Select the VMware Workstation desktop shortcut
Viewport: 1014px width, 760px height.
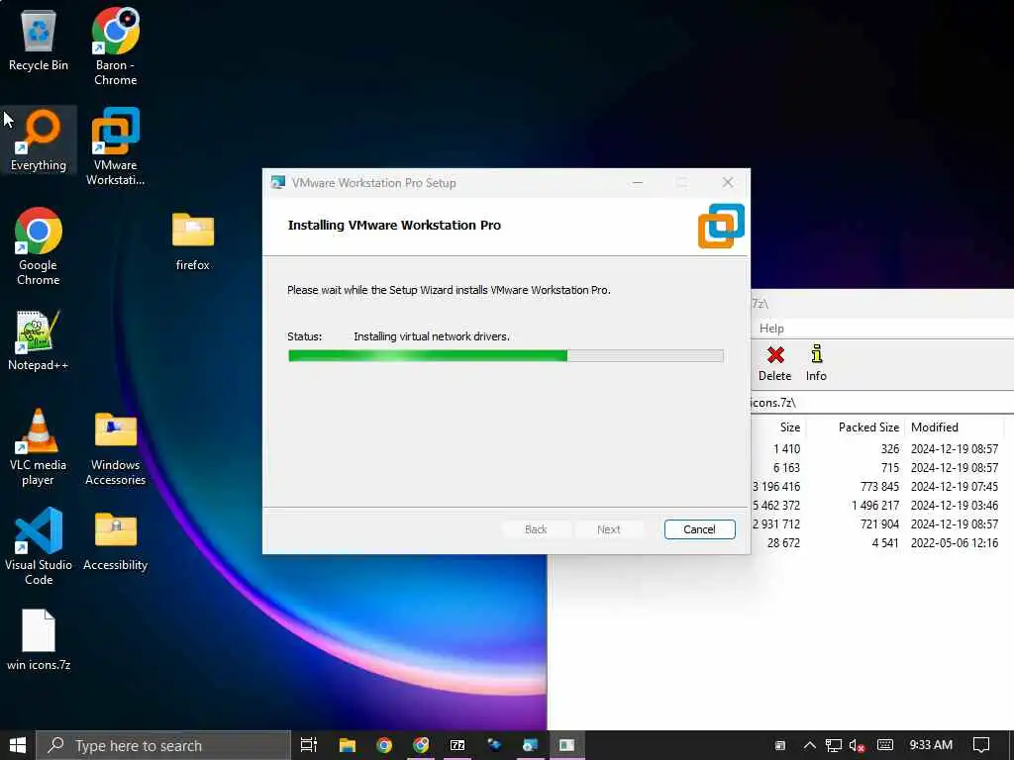115,146
